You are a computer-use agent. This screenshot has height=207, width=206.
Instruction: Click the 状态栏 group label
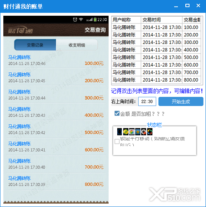pyautogui.click(x=154, y=125)
